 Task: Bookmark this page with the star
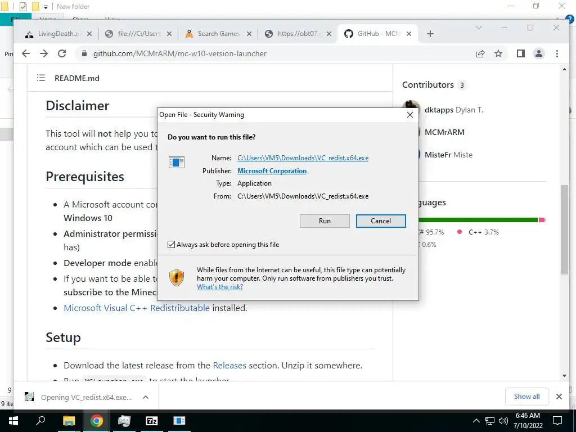point(498,53)
